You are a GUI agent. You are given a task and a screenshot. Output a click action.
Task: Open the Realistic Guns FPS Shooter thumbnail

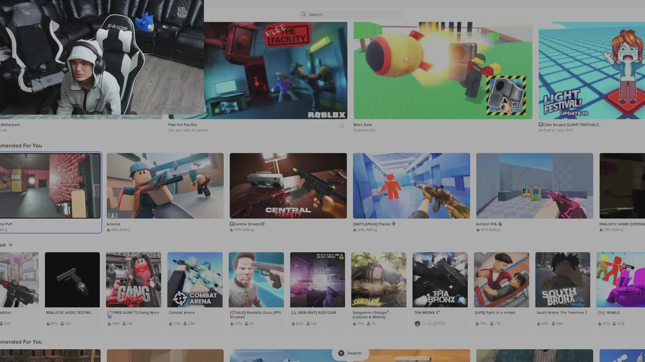coord(256,280)
